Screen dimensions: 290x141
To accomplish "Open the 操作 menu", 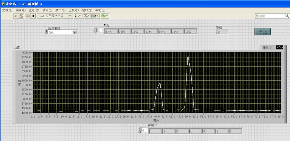I will pos(61,10).
